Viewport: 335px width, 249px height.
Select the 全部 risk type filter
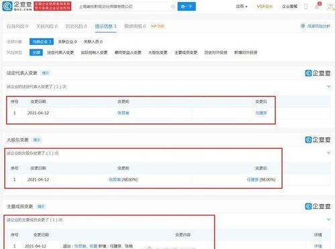36,52
